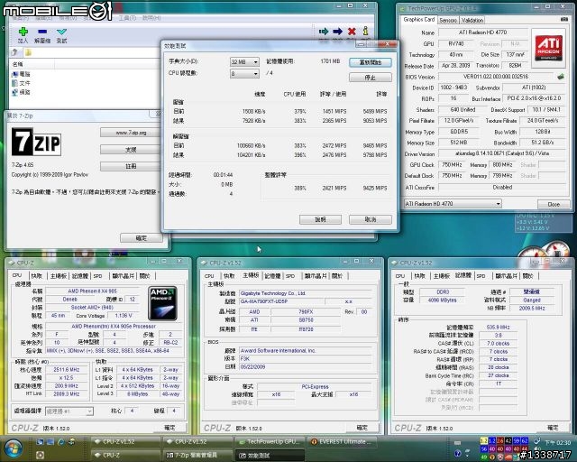The height and width of the screenshot is (462, 577).
Task: Click the TechPowerUp GPU-Z taskbar button
Action: [x=270, y=441]
